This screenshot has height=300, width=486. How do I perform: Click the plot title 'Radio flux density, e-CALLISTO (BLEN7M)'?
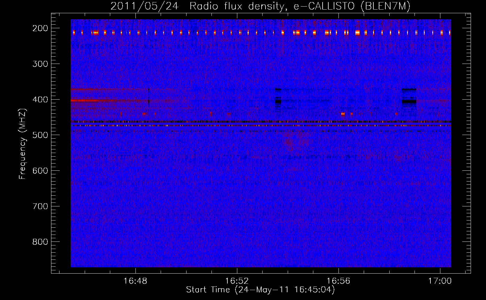[x=300, y=6]
